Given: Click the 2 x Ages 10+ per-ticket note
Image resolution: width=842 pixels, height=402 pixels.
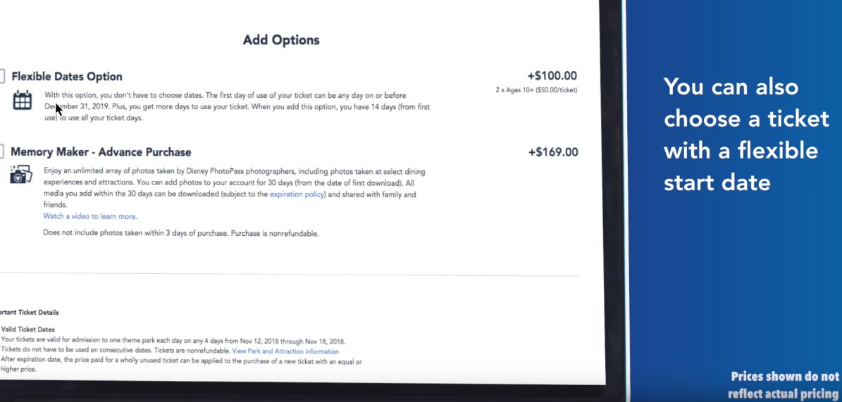Looking at the screenshot, I should [x=536, y=90].
